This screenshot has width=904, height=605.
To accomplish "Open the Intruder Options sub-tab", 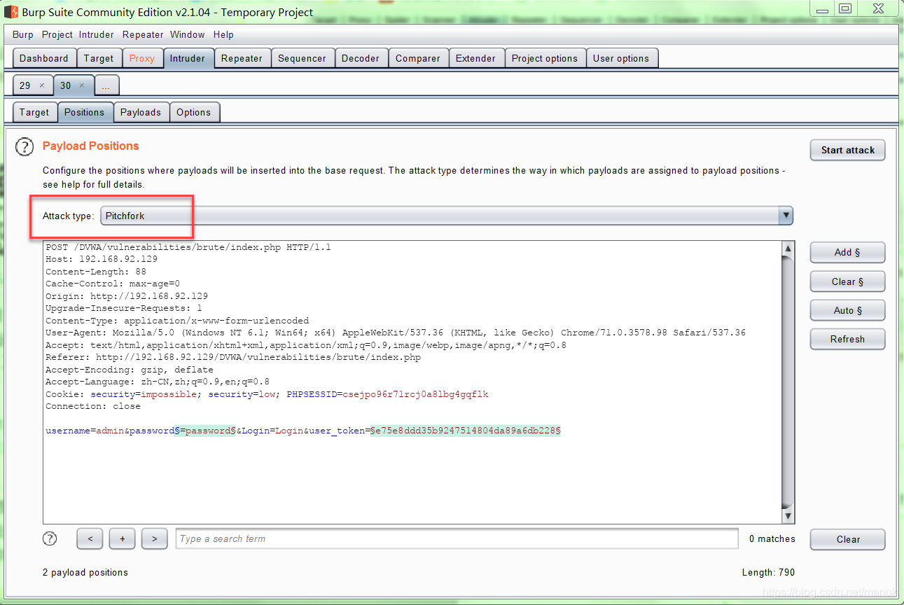I will pyautogui.click(x=194, y=112).
